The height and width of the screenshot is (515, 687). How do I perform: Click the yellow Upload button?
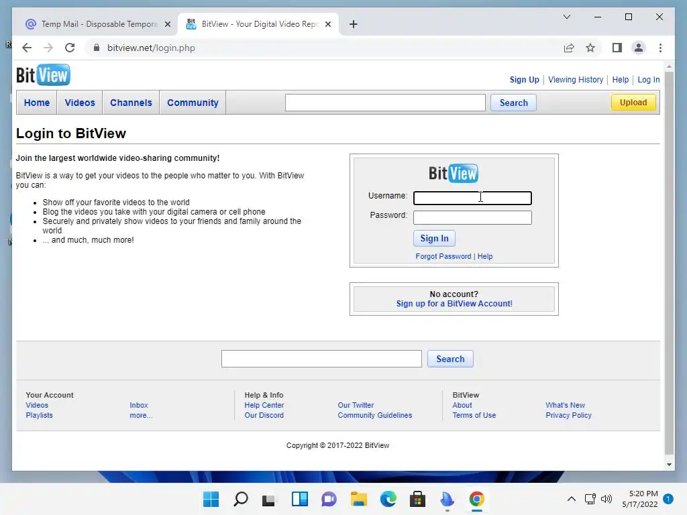point(633,103)
